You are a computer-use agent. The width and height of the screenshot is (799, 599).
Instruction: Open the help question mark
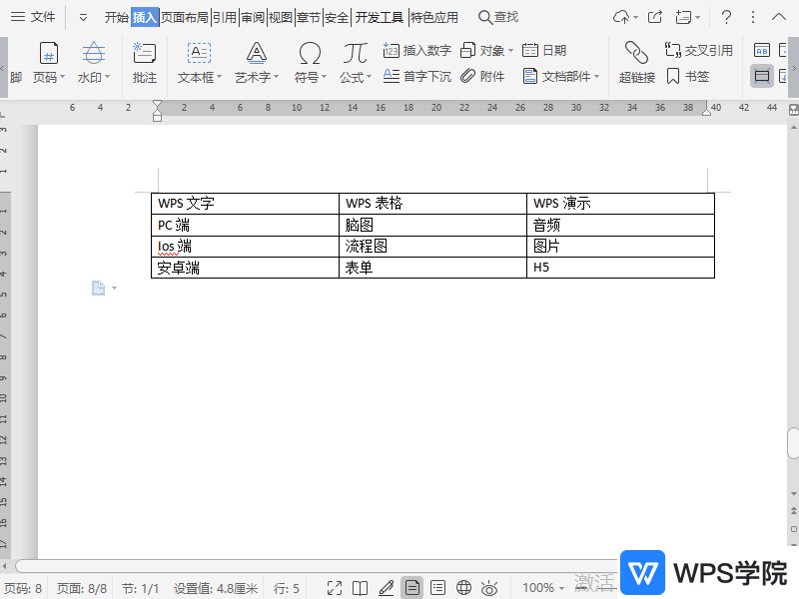pyautogui.click(x=727, y=17)
